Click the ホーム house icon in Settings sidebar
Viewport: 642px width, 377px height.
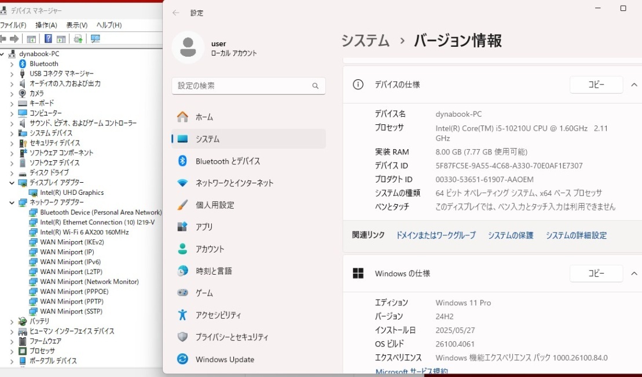pyautogui.click(x=182, y=117)
